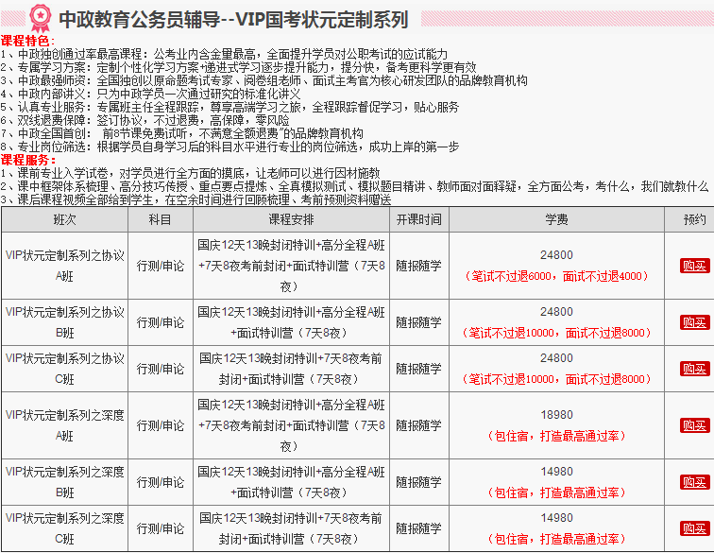Click refund note in 协议B班 row
Screen dimensions: 714x553
(556, 334)
